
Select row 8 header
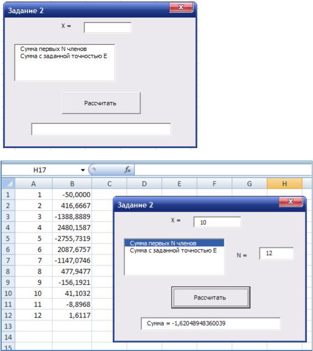tap(8, 271)
